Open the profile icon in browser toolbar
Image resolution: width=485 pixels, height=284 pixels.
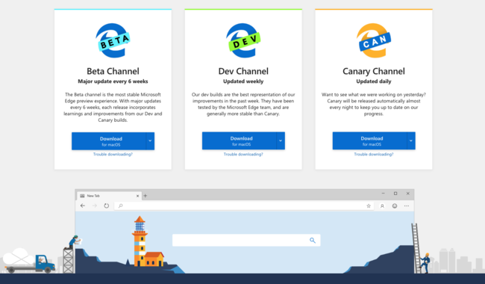click(382, 206)
